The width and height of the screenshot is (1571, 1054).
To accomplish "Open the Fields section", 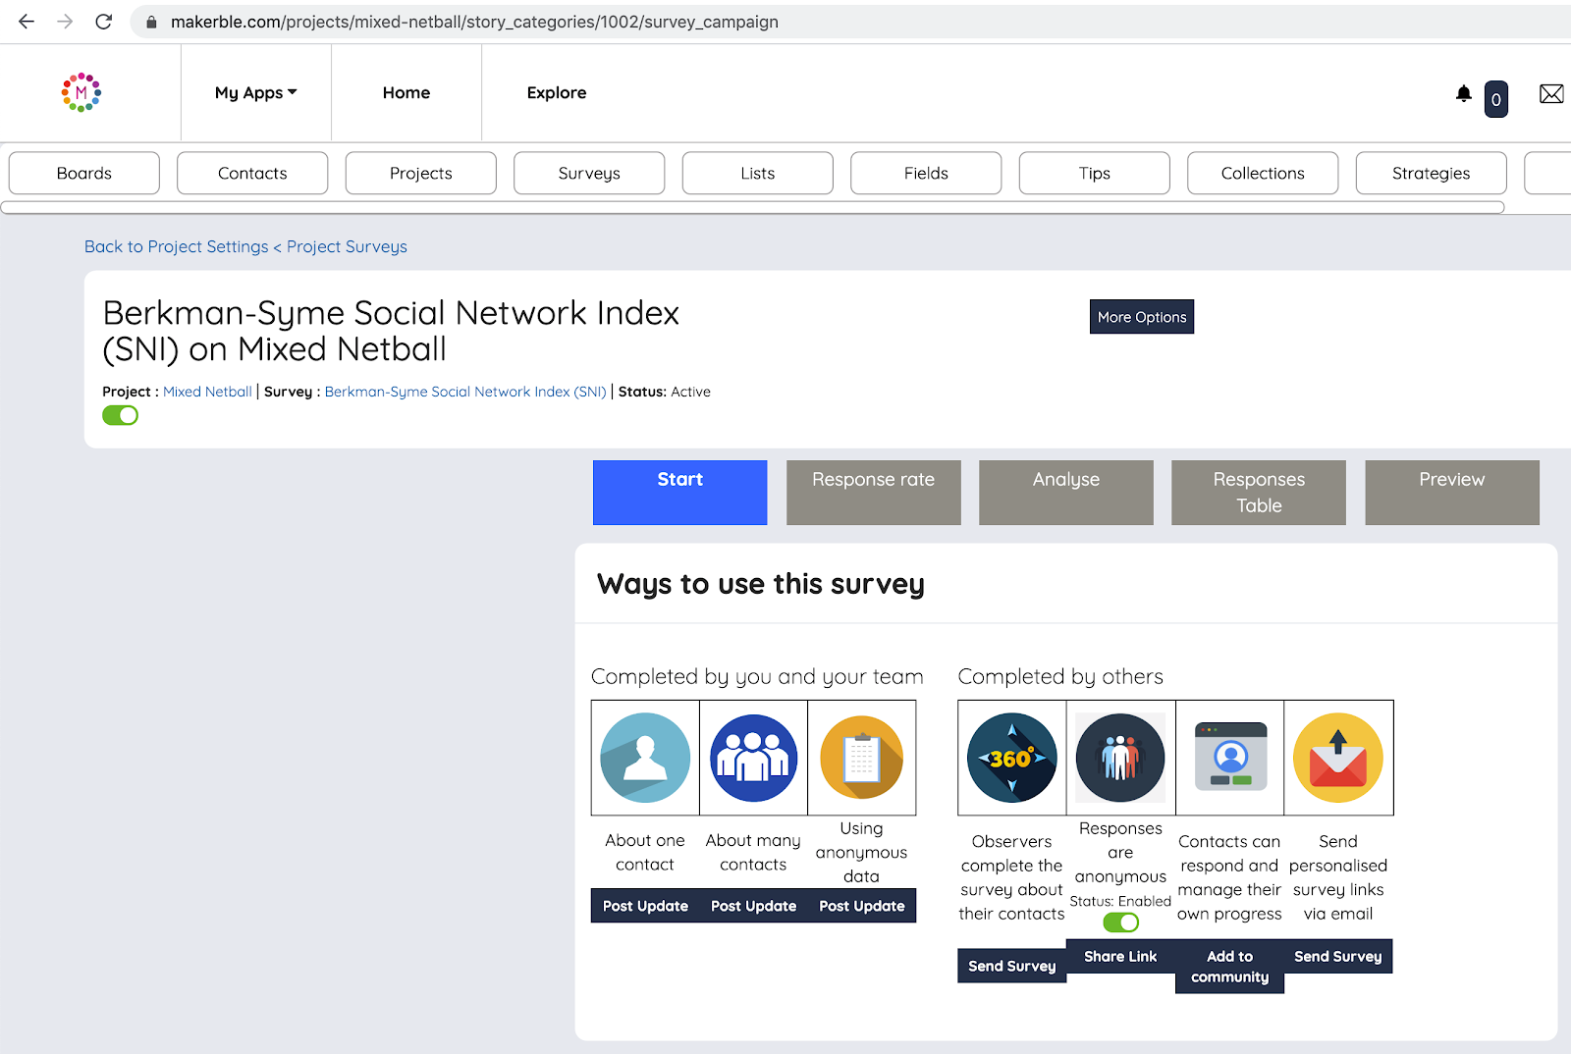I will (926, 173).
